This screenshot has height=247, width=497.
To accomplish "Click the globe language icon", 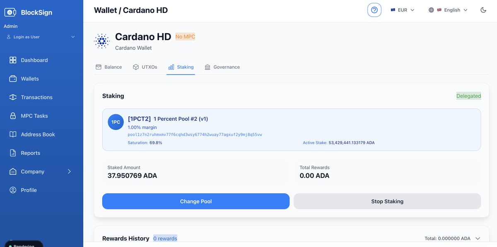I will coord(432,10).
